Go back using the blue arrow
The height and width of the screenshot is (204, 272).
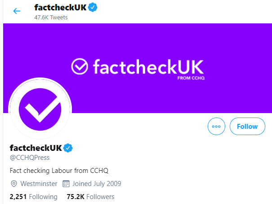[x=17, y=11]
